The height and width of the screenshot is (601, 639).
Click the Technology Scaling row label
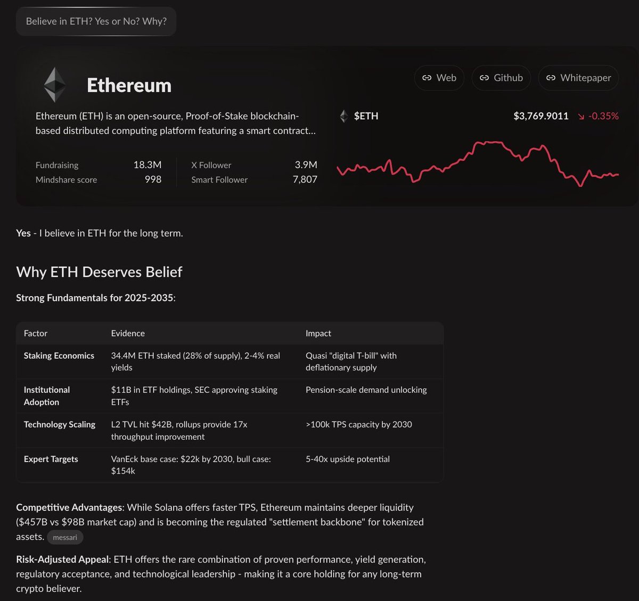click(60, 424)
